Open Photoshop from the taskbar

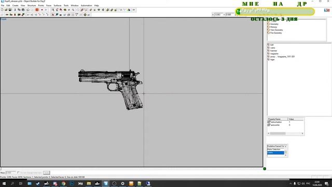[72, 183]
